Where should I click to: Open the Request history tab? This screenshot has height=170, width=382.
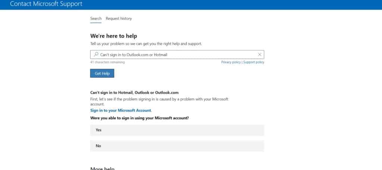[x=119, y=19]
